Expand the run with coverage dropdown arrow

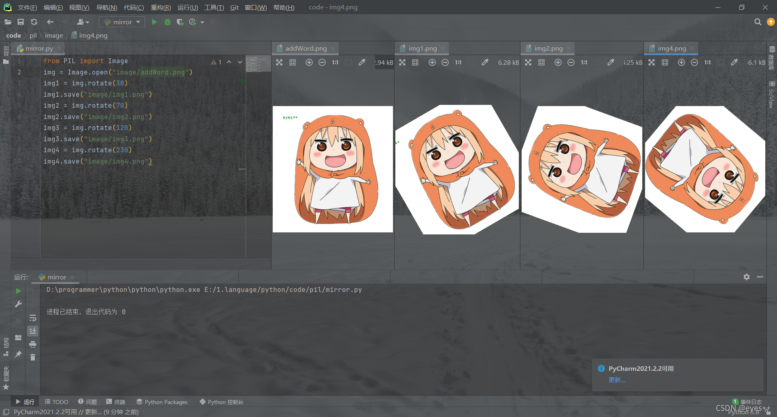[x=202, y=22]
